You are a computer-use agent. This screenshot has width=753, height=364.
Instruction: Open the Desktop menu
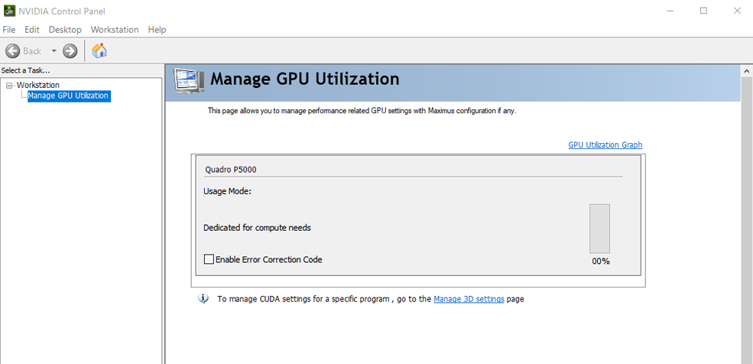tap(65, 30)
